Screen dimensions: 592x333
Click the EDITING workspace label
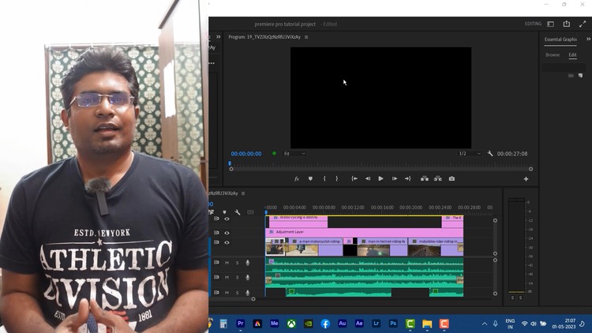pyautogui.click(x=533, y=24)
